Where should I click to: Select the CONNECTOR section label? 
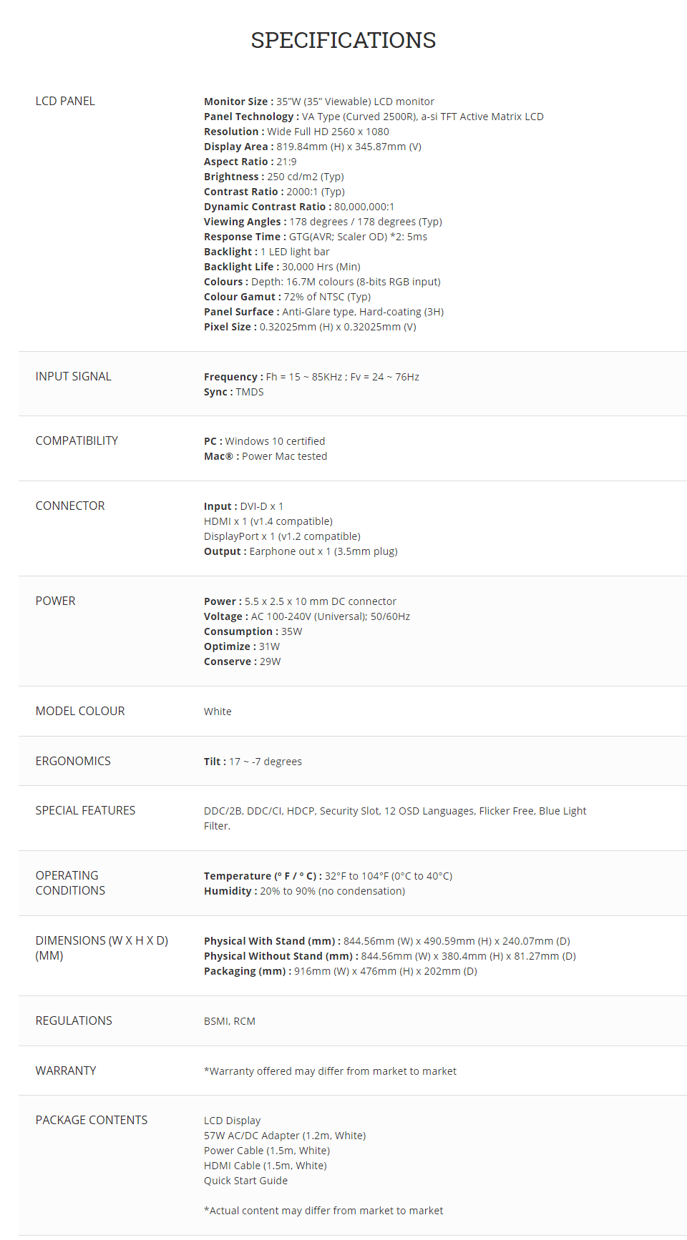(70, 506)
